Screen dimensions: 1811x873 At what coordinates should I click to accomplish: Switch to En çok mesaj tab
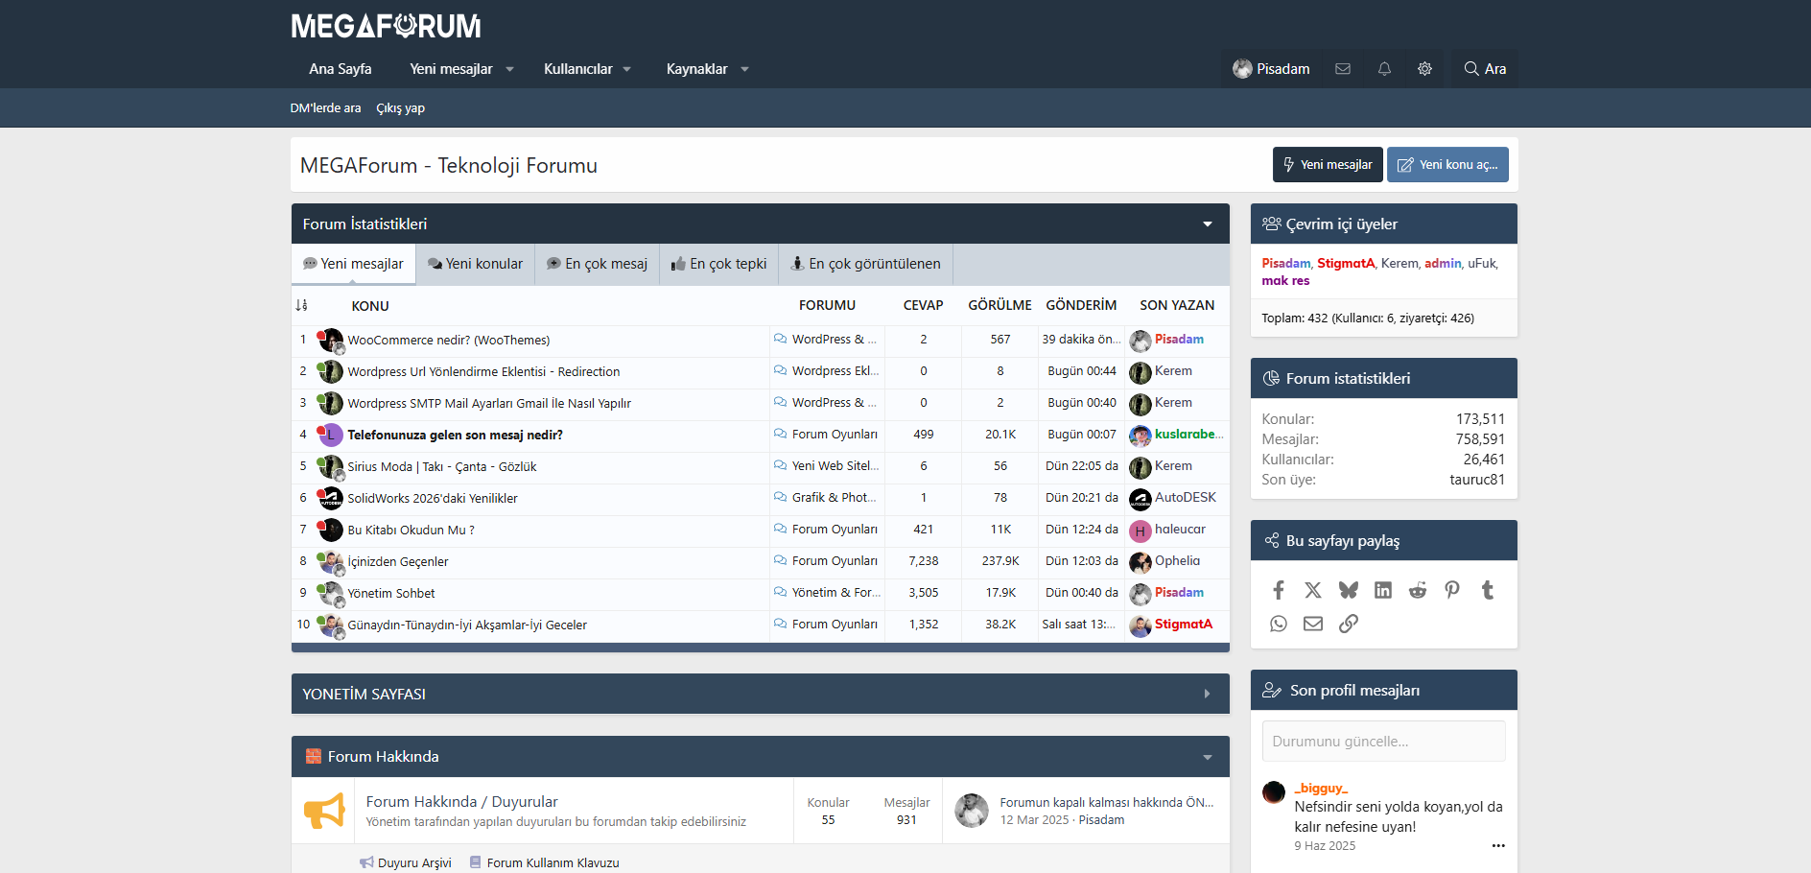click(597, 264)
